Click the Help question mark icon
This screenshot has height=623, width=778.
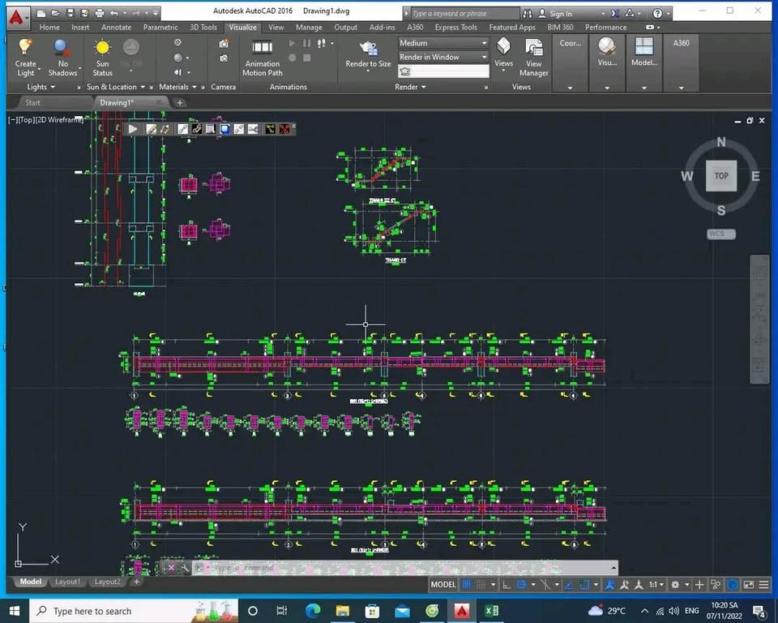point(657,14)
